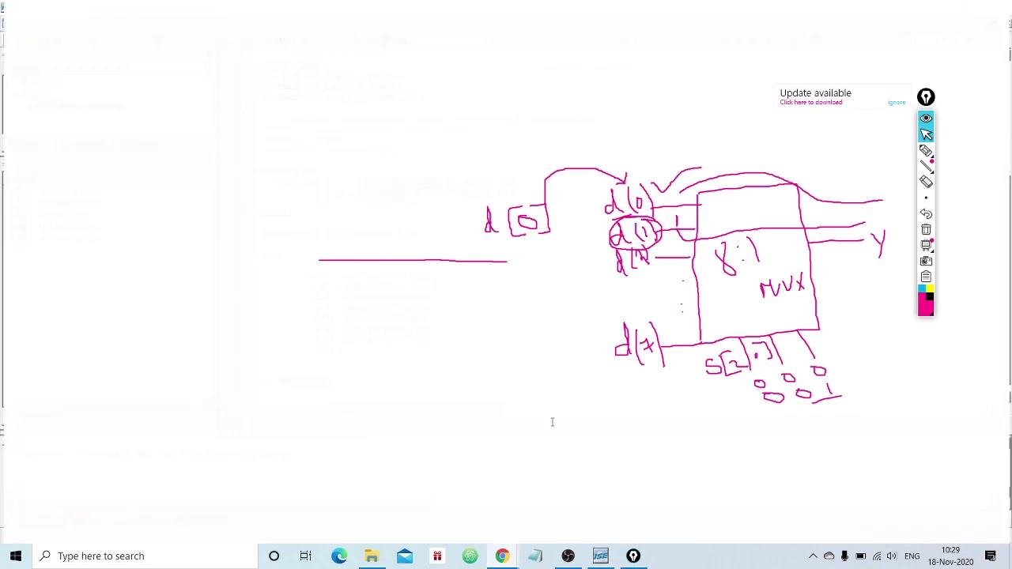1012x569 pixels.
Task: Pick the black color swatch
Action: tap(930, 296)
